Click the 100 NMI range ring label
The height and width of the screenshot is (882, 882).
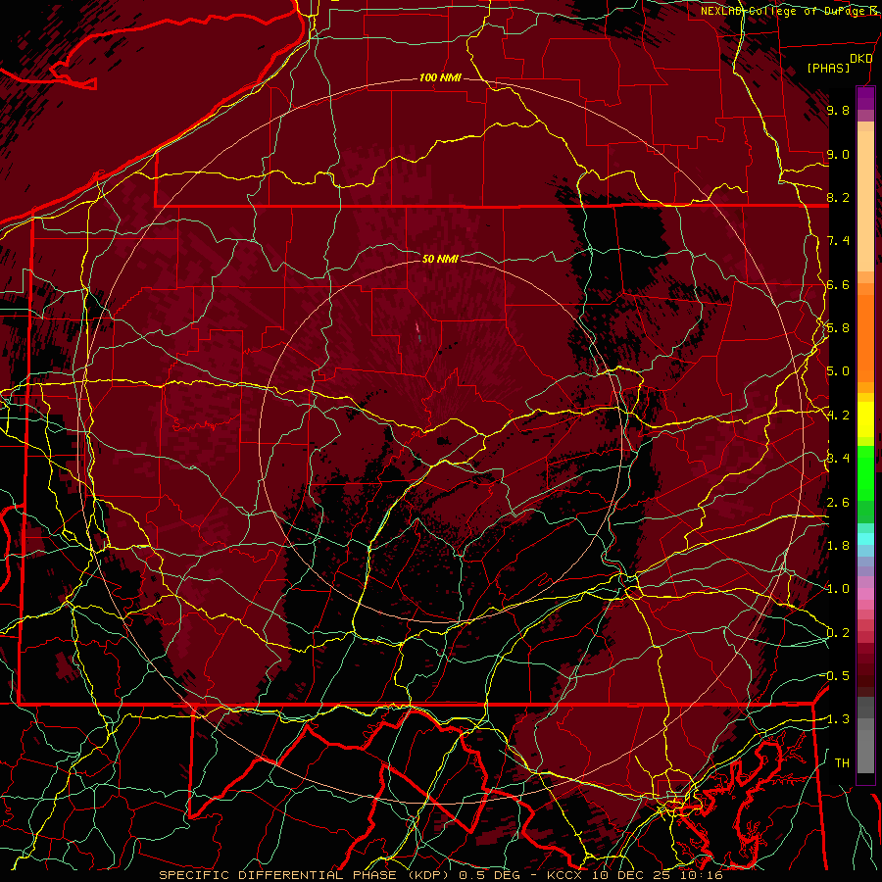440,77
